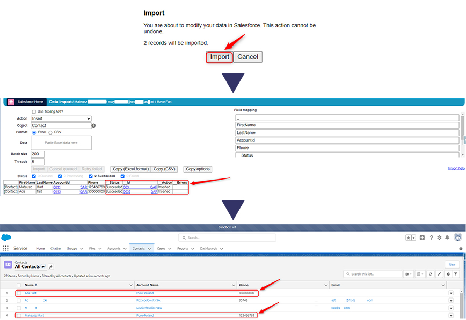
Task: Enable the Use Tooling API checkbox
Action: (x=34, y=111)
